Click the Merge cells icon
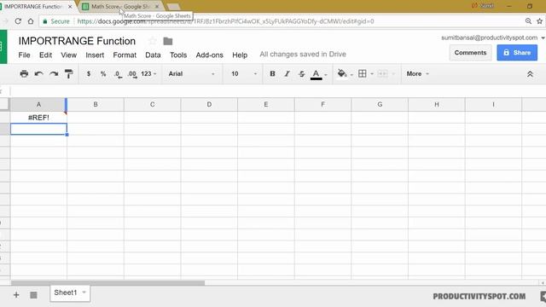Image resolution: width=546 pixels, height=307 pixels. point(382,73)
